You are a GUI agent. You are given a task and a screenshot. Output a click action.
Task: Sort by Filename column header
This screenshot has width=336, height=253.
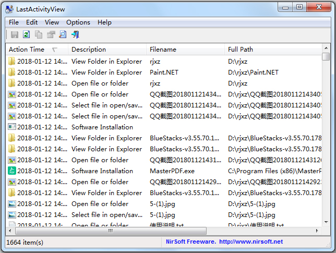(x=163, y=50)
